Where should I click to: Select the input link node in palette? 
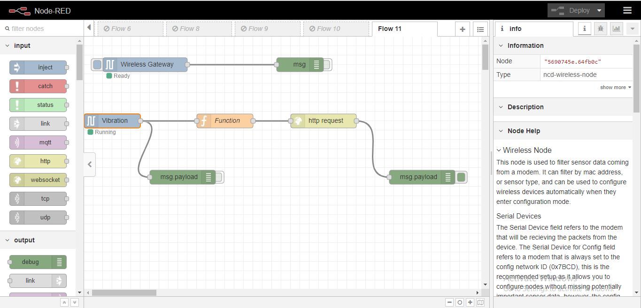[x=38, y=124]
